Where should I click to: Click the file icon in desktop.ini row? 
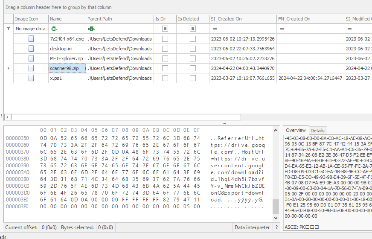point(31,49)
